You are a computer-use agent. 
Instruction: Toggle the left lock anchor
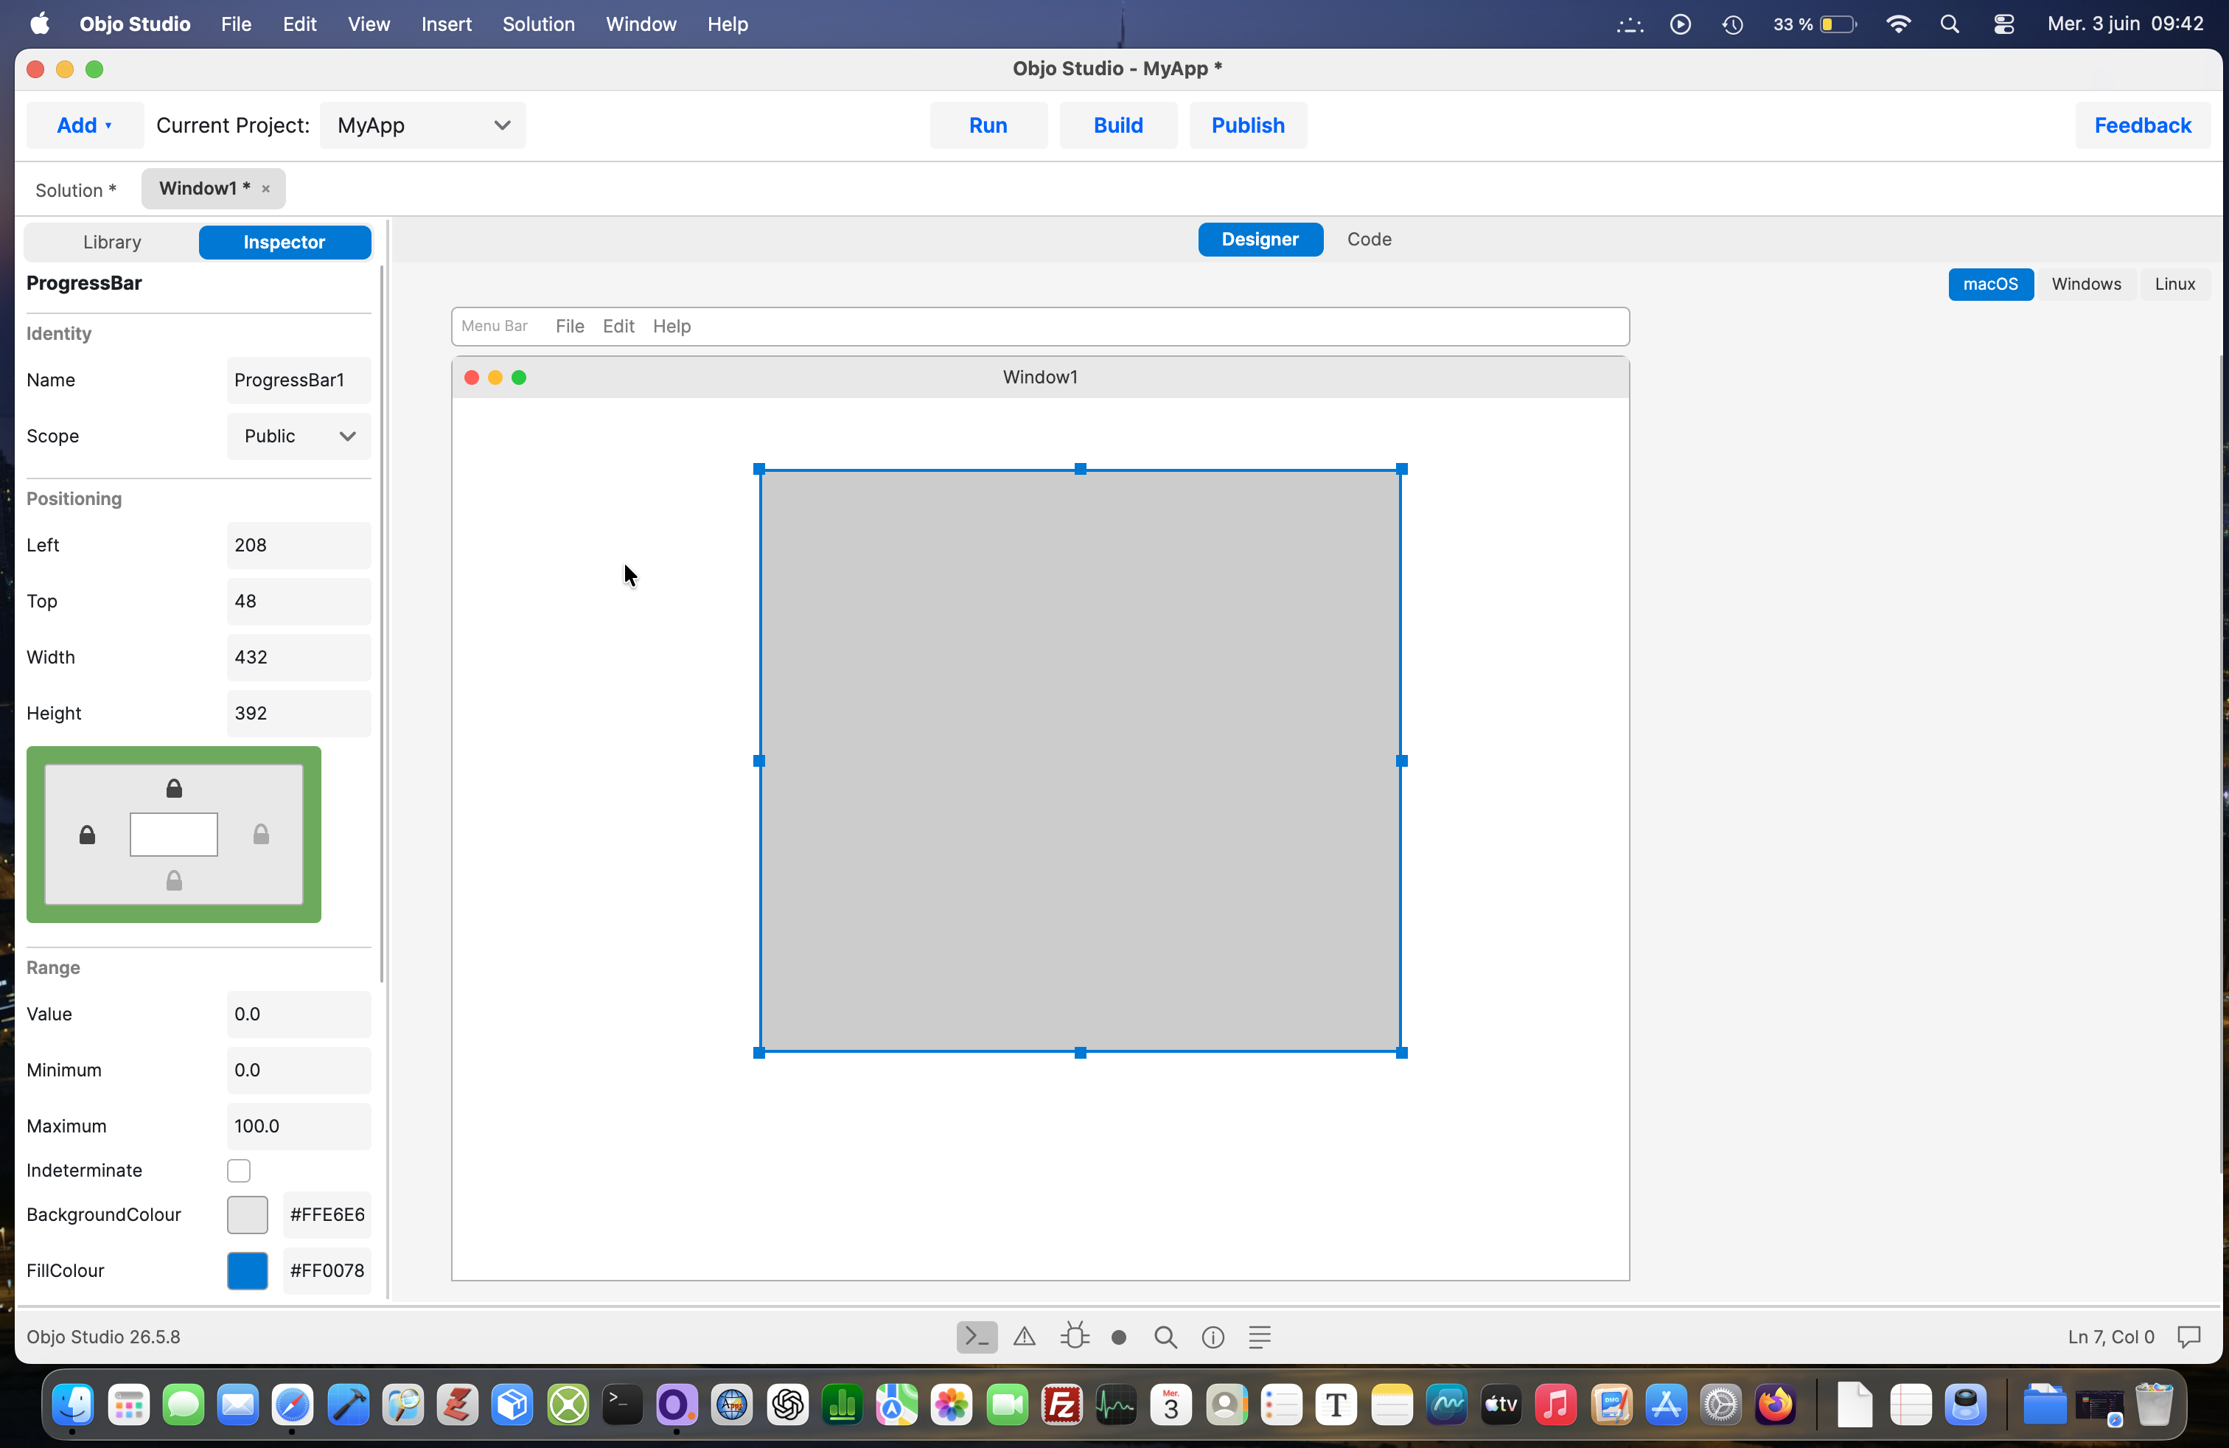(87, 835)
